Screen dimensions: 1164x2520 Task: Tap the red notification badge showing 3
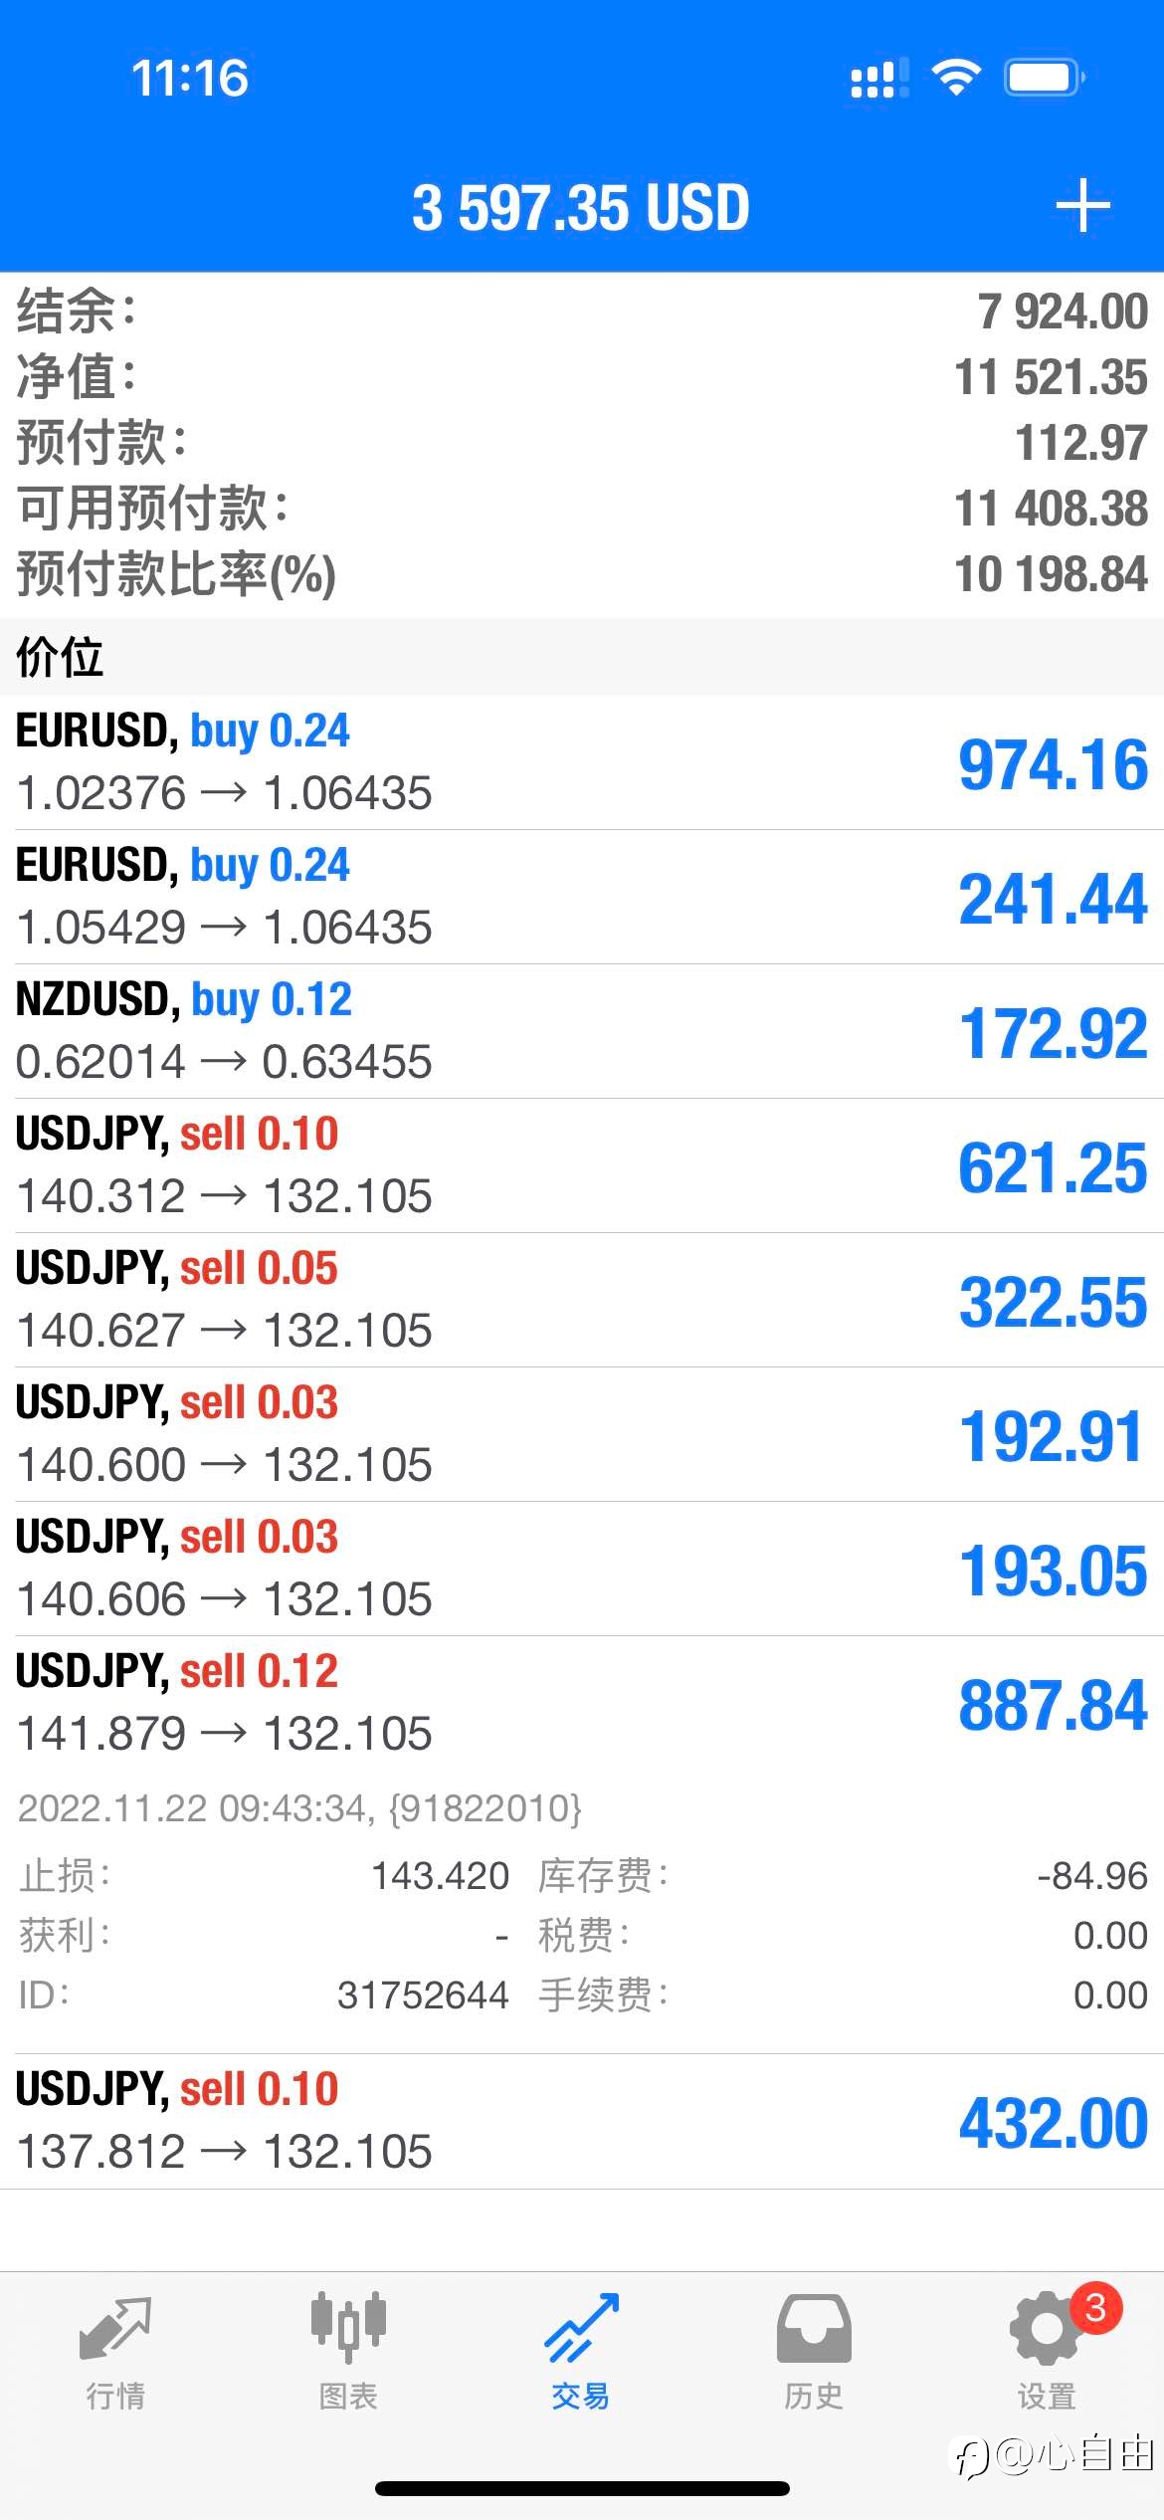point(1095,2307)
